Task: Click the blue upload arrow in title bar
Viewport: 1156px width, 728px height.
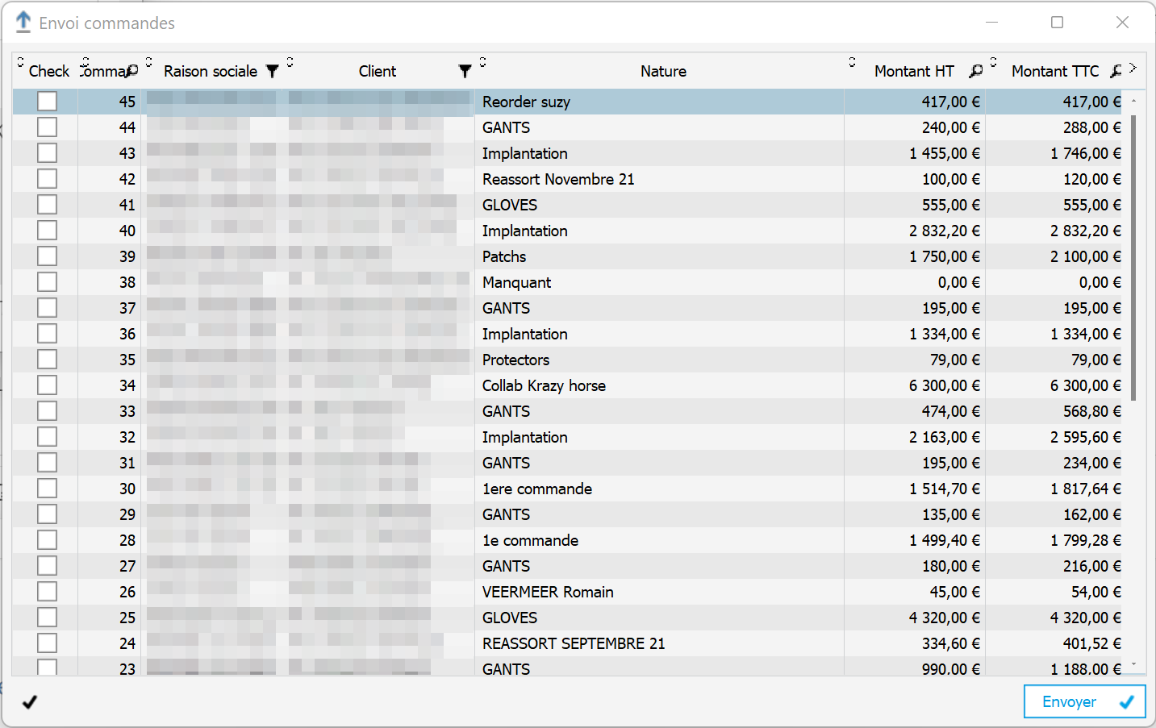Action: (23, 23)
